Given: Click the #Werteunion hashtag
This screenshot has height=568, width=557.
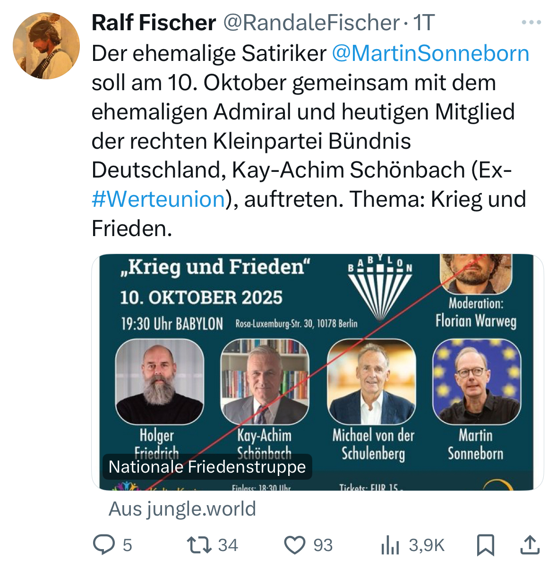Looking at the screenshot, I should tap(158, 199).
